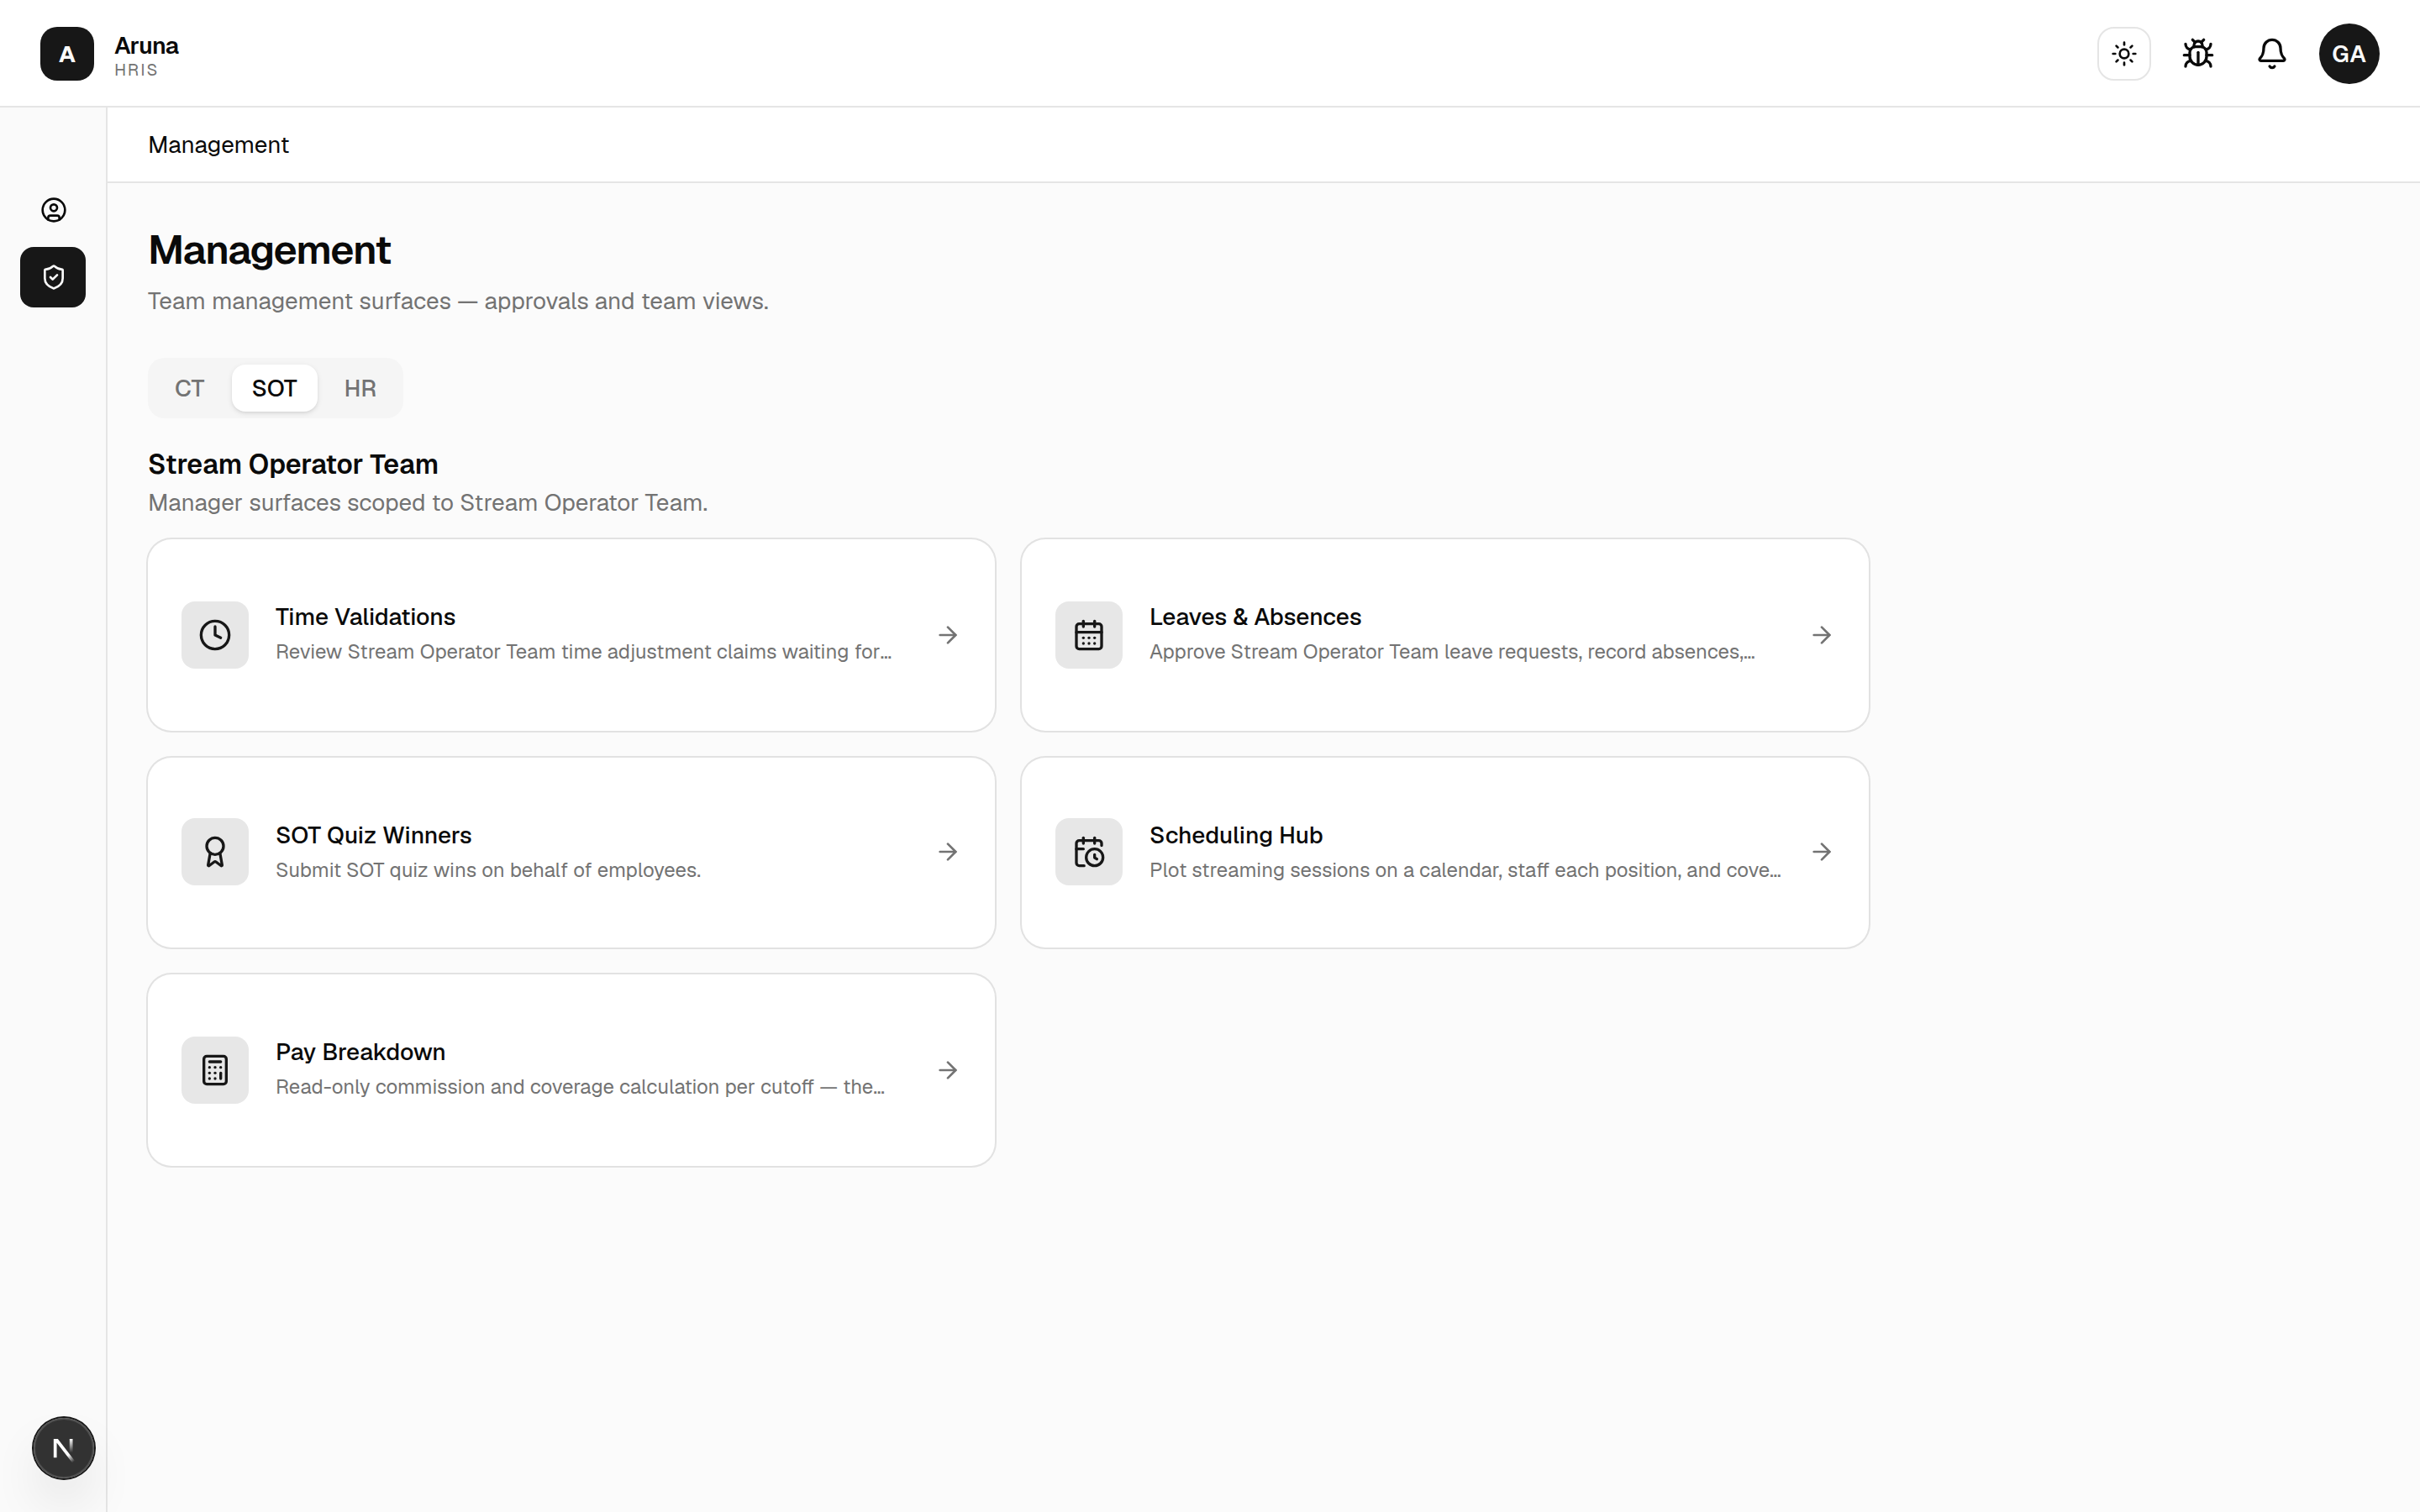Click the Time Validations clock icon
This screenshot has height=1512, width=2420.
(x=215, y=635)
